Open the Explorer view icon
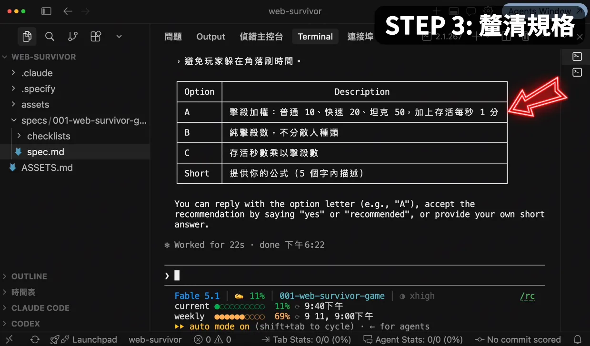The height and width of the screenshot is (346, 590). coord(27,36)
